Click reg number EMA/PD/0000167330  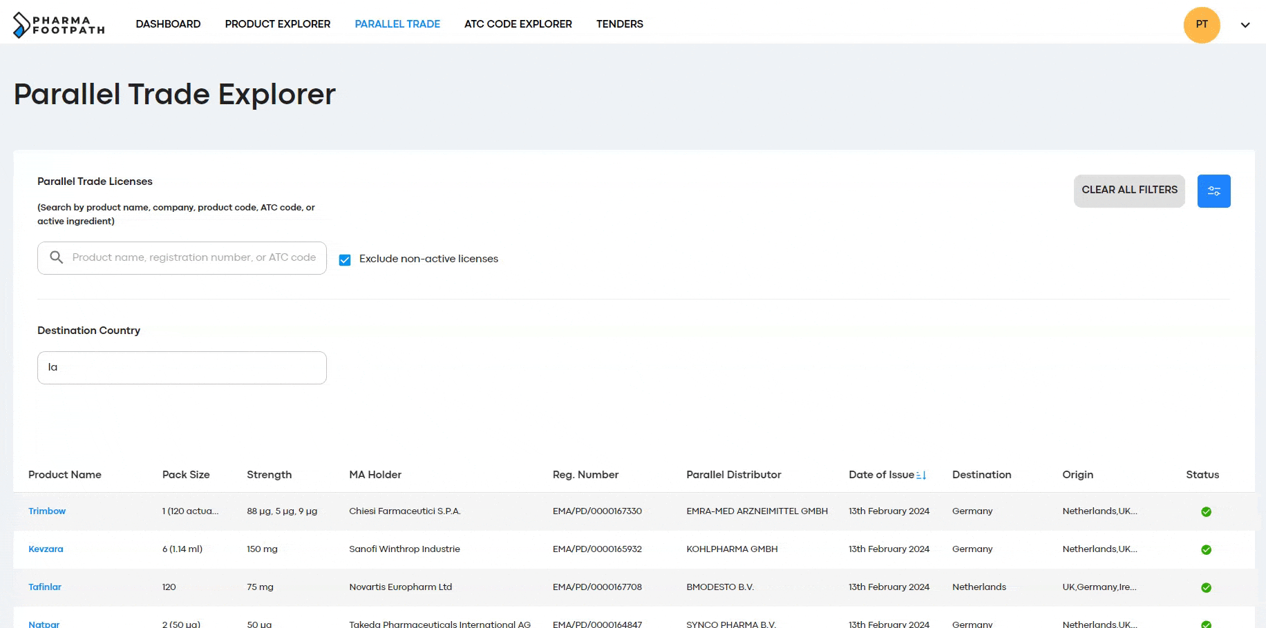point(597,511)
